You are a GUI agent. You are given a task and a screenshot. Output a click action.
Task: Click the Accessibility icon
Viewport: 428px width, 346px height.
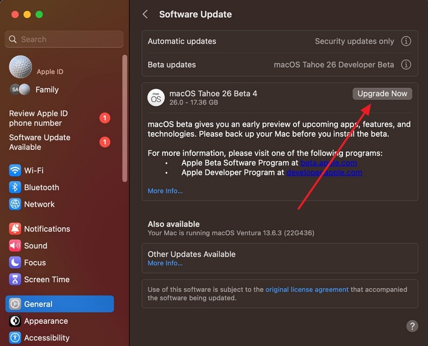coord(15,338)
